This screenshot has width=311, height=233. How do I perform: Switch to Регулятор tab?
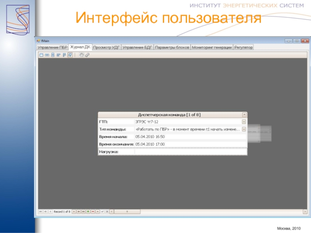pos(243,47)
